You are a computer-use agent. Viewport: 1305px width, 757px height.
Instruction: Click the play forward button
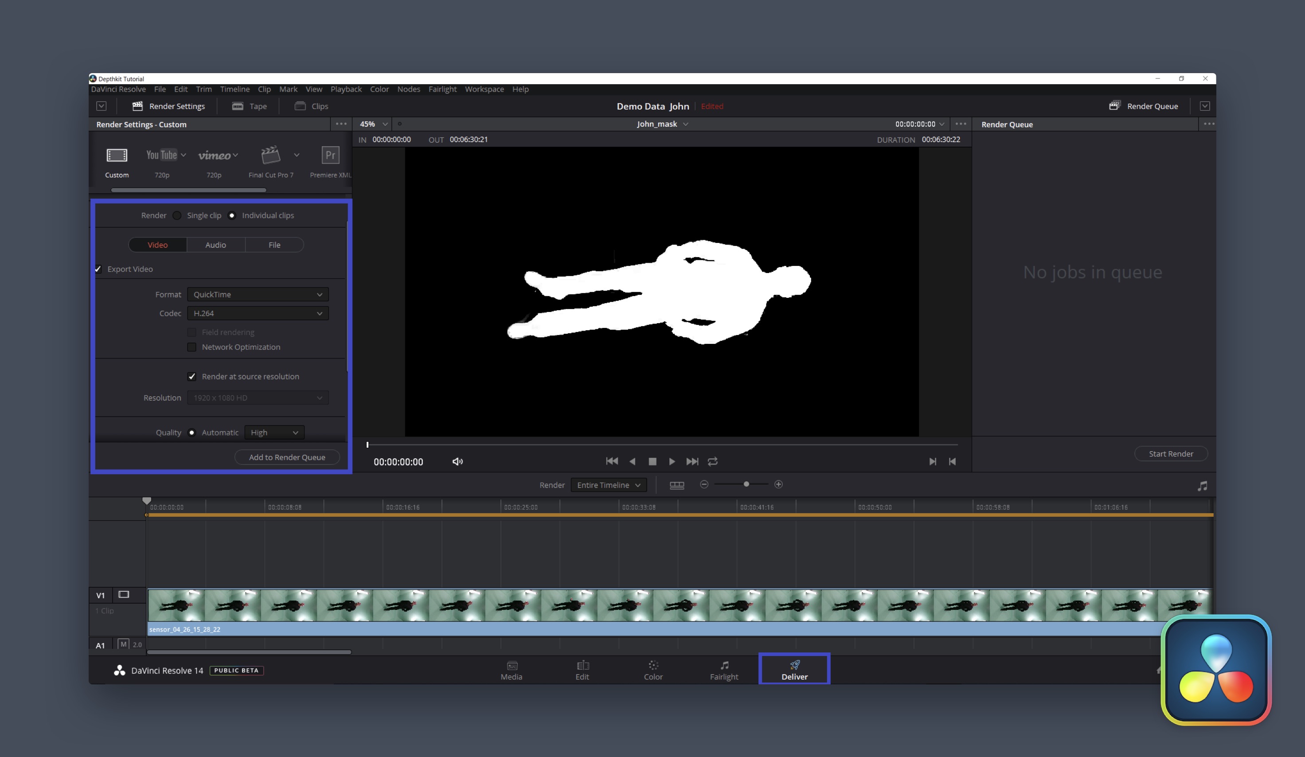coord(672,461)
